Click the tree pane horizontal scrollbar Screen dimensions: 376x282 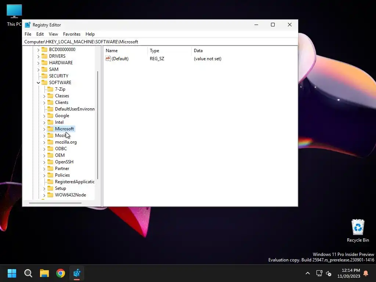[55, 203]
